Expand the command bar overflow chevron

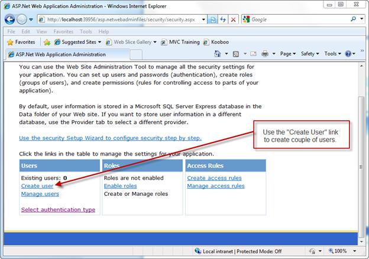point(362,51)
